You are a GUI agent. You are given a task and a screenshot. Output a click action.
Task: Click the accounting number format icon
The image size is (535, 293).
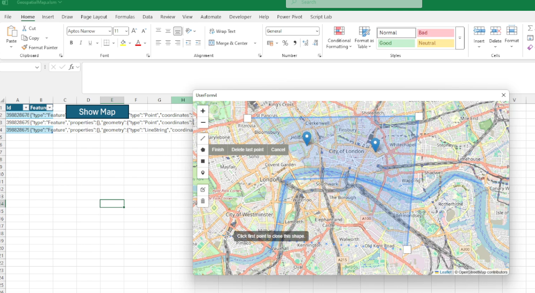270,43
